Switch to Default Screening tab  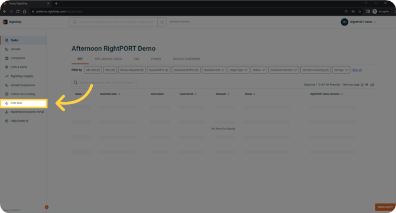coord(186,59)
